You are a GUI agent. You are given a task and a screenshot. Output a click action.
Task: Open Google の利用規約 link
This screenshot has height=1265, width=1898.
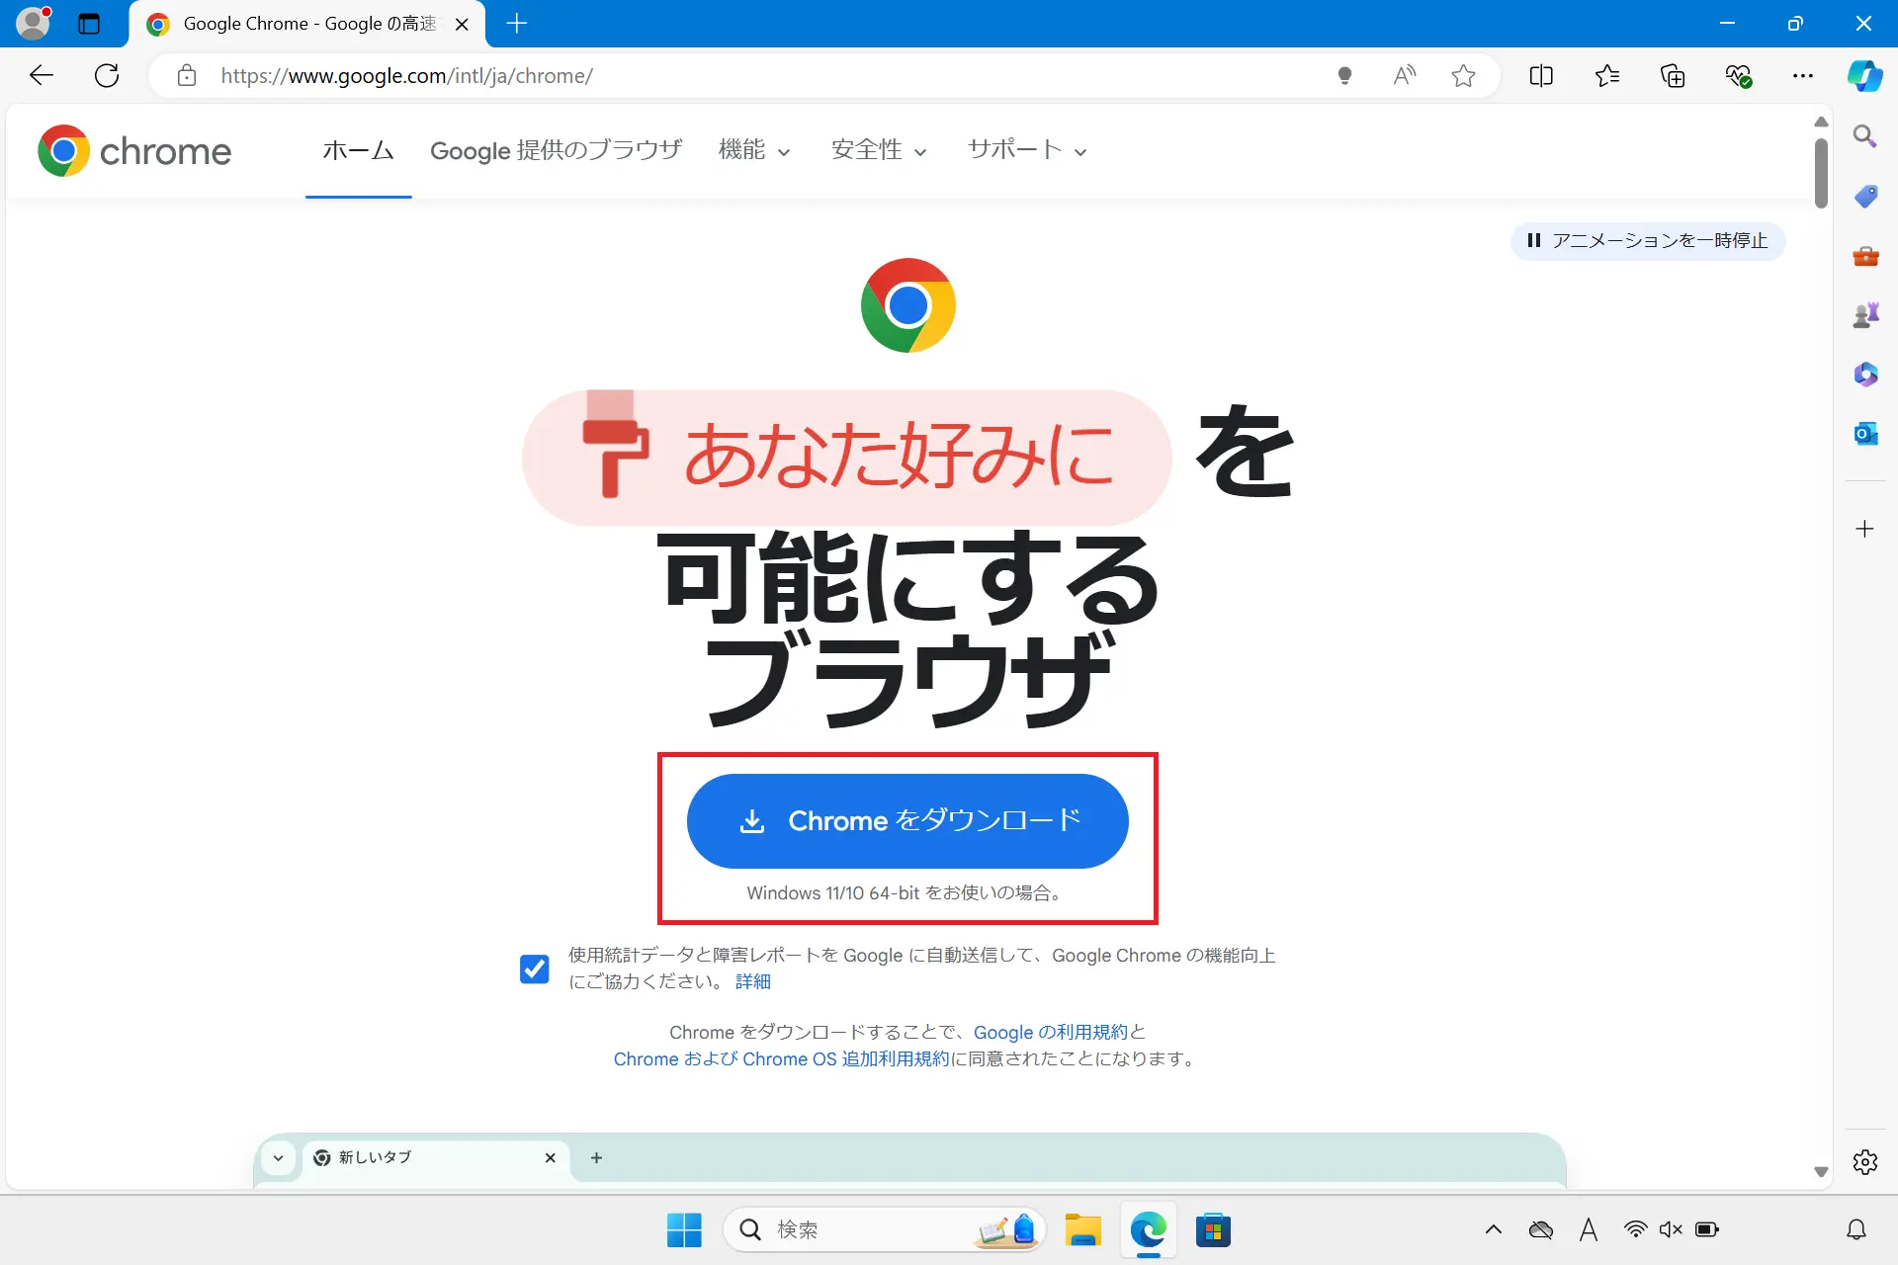tap(1050, 1032)
